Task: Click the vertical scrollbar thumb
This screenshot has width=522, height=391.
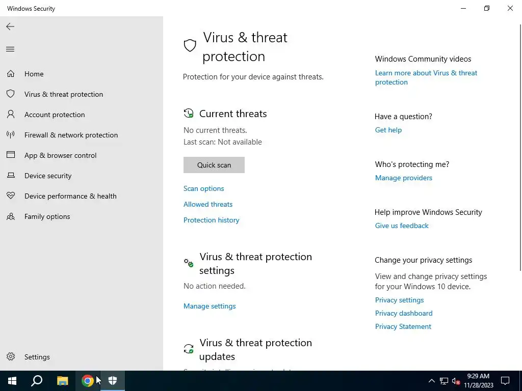Action: [x=520, y=147]
